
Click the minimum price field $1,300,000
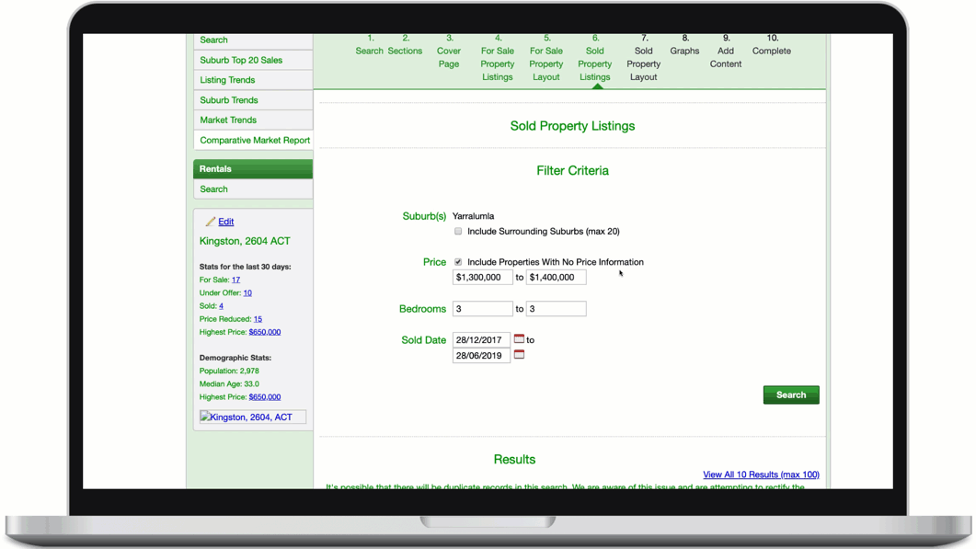(x=482, y=277)
